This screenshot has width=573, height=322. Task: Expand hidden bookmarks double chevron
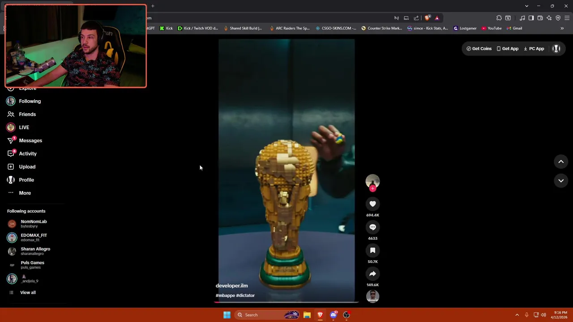click(x=562, y=28)
